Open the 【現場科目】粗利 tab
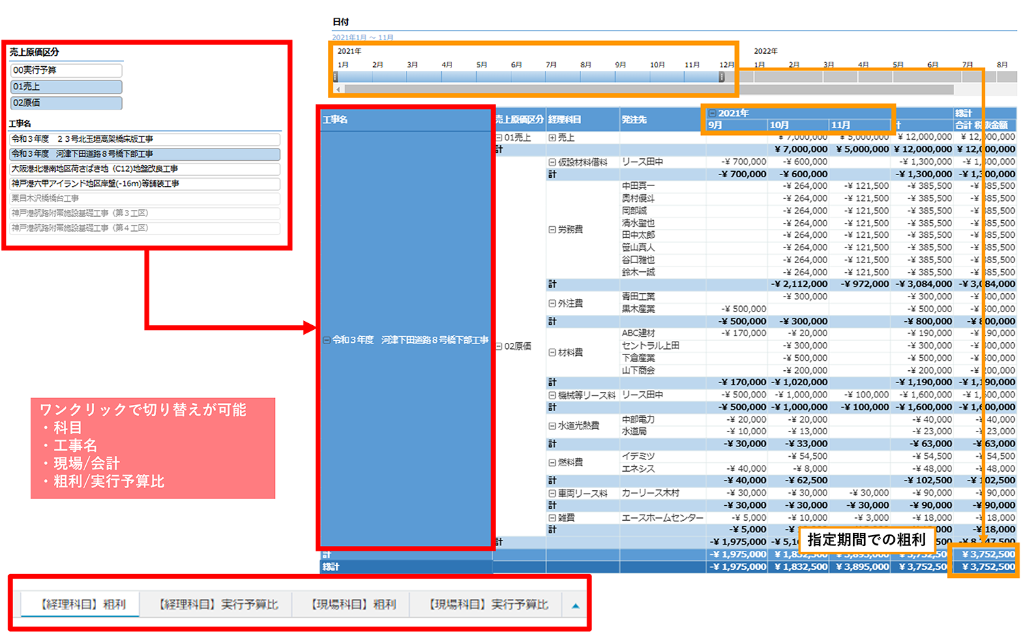1023x636 pixels. (352, 605)
